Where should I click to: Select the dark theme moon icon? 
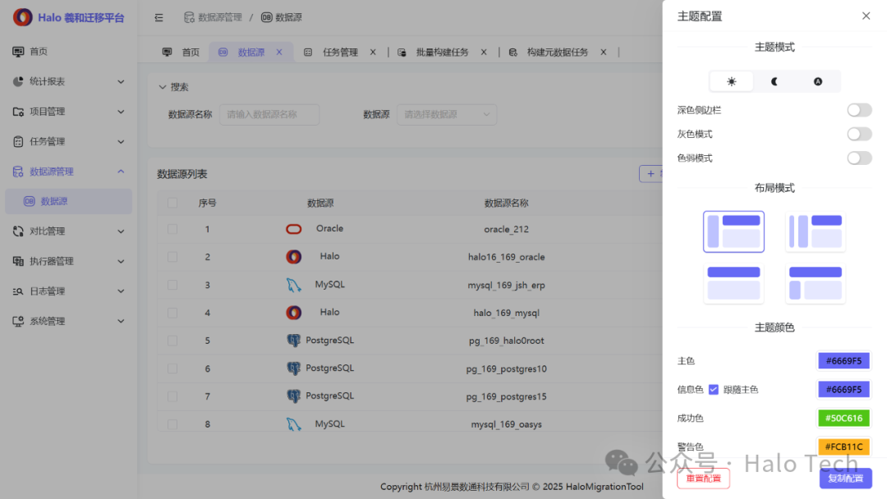[x=774, y=81]
